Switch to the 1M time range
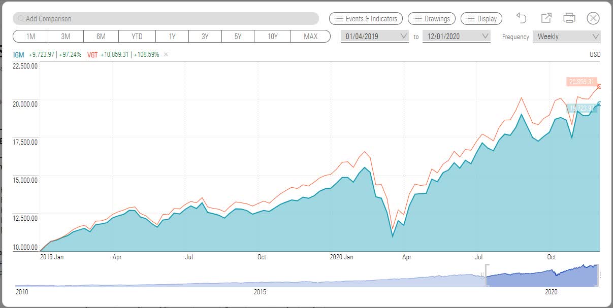The image size is (613, 308). 30,36
